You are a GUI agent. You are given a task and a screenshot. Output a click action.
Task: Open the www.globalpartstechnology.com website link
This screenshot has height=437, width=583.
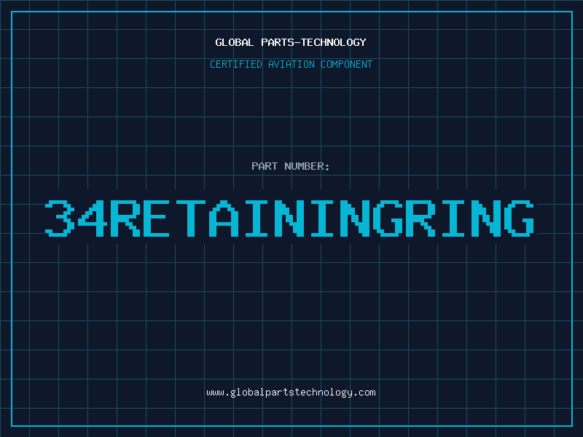pos(291,392)
